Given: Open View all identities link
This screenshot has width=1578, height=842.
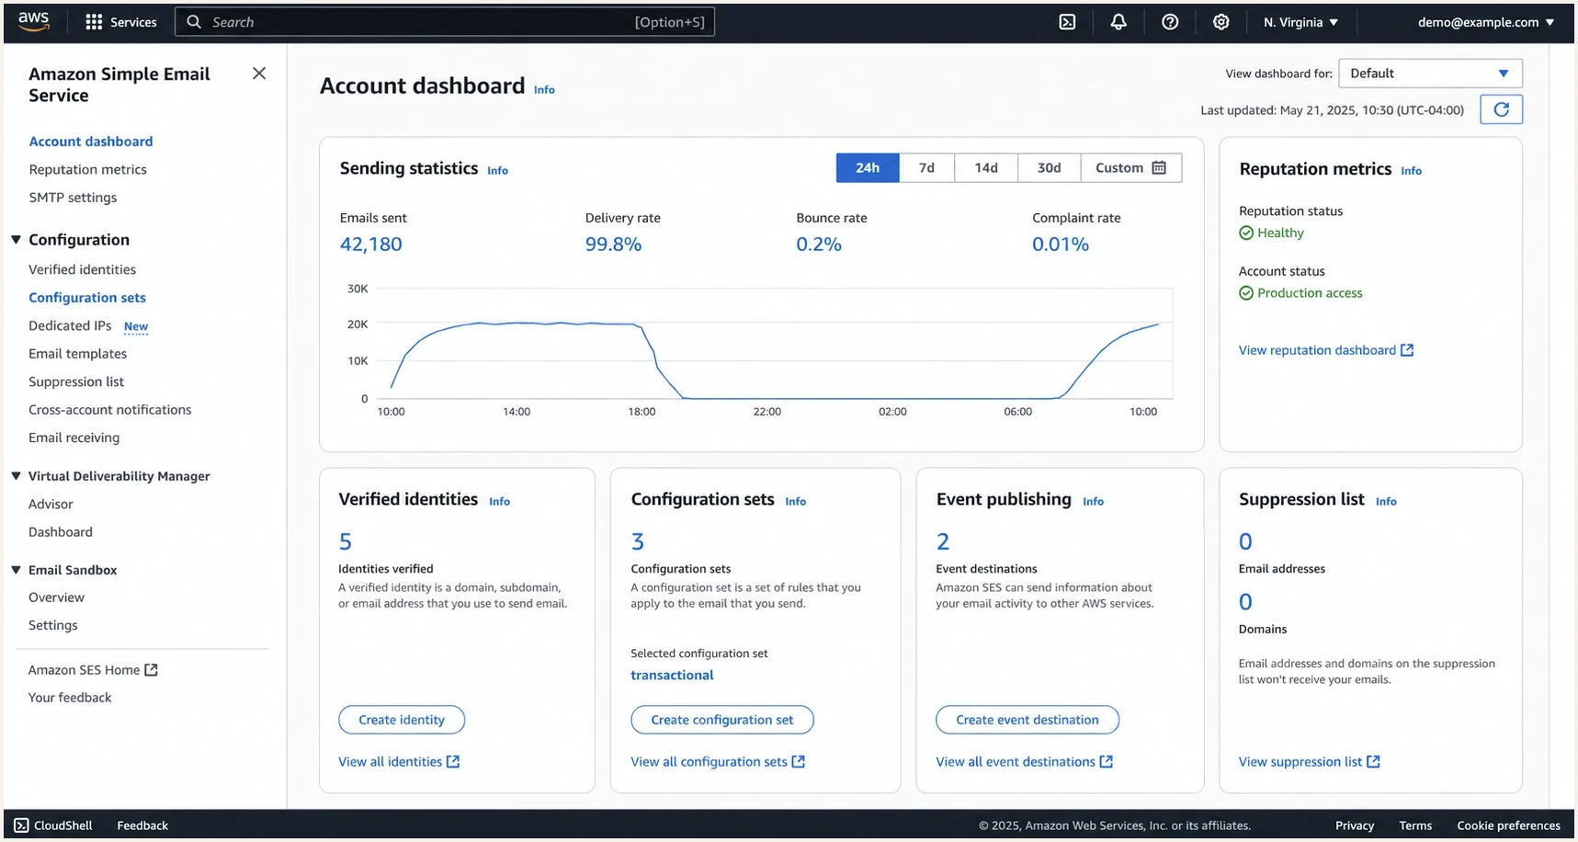Looking at the screenshot, I should tap(399, 762).
